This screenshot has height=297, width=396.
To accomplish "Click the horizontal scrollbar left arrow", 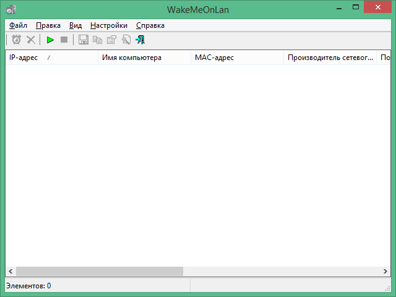I will (x=11, y=271).
